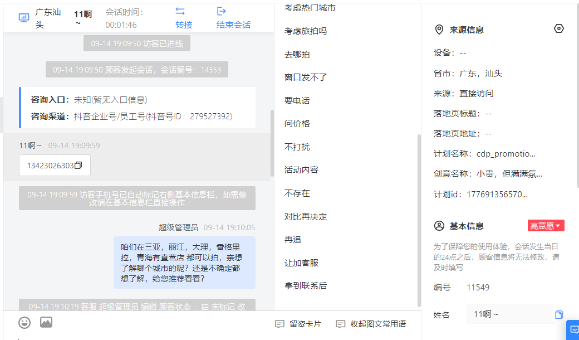This screenshot has height=340, width=579.
Task: Click 结束会话 to end the conversation
Action: [x=233, y=25]
